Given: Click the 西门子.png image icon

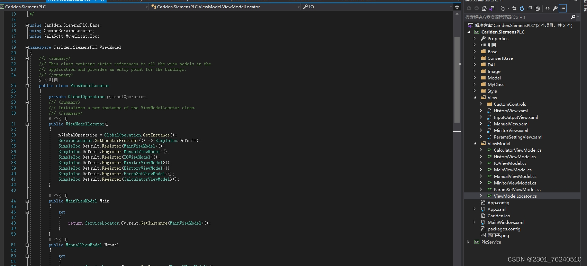Looking at the screenshot, I should tap(483, 236).
